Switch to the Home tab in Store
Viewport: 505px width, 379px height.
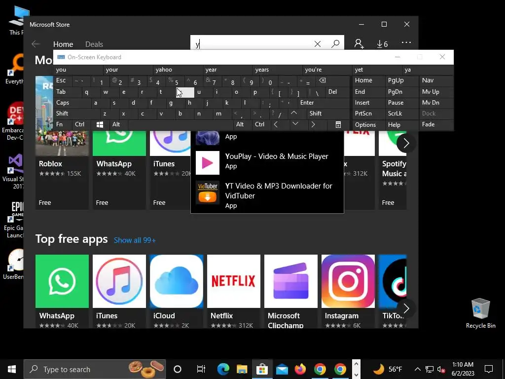pos(63,44)
